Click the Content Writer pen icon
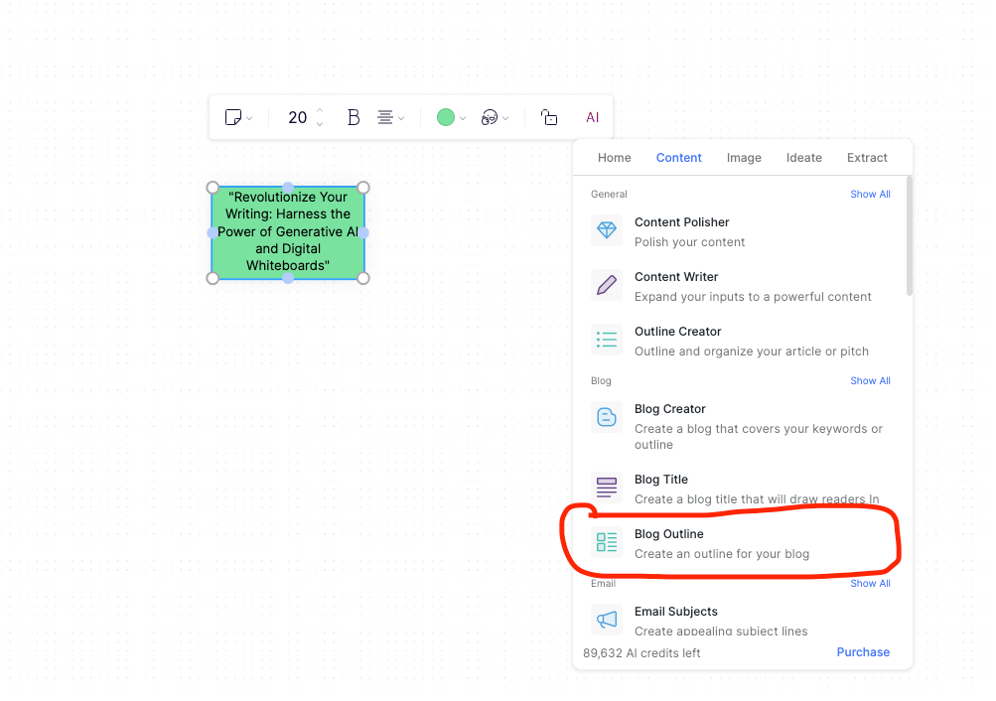The width and height of the screenshot is (996, 701). tap(607, 284)
